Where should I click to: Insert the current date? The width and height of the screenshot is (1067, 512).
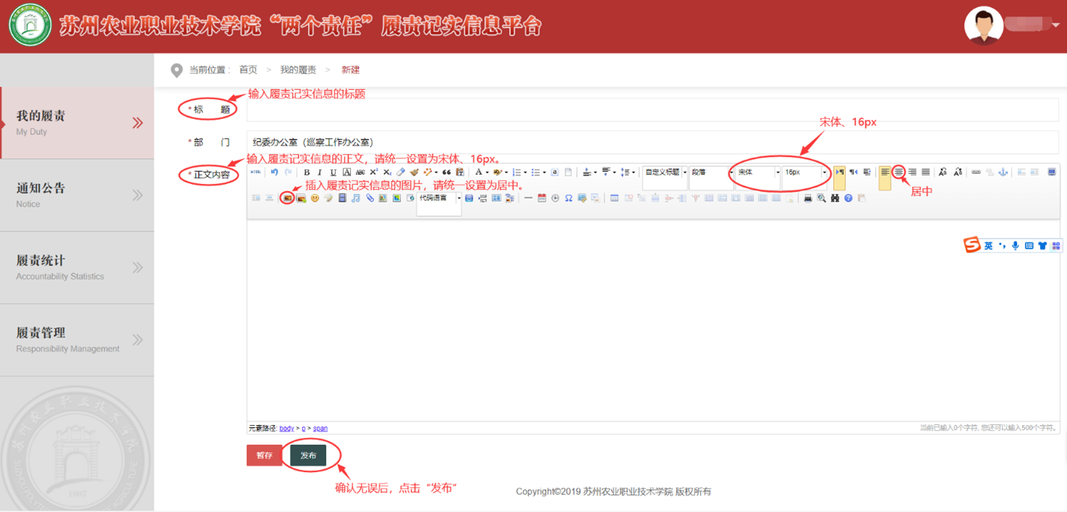pyautogui.click(x=541, y=198)
